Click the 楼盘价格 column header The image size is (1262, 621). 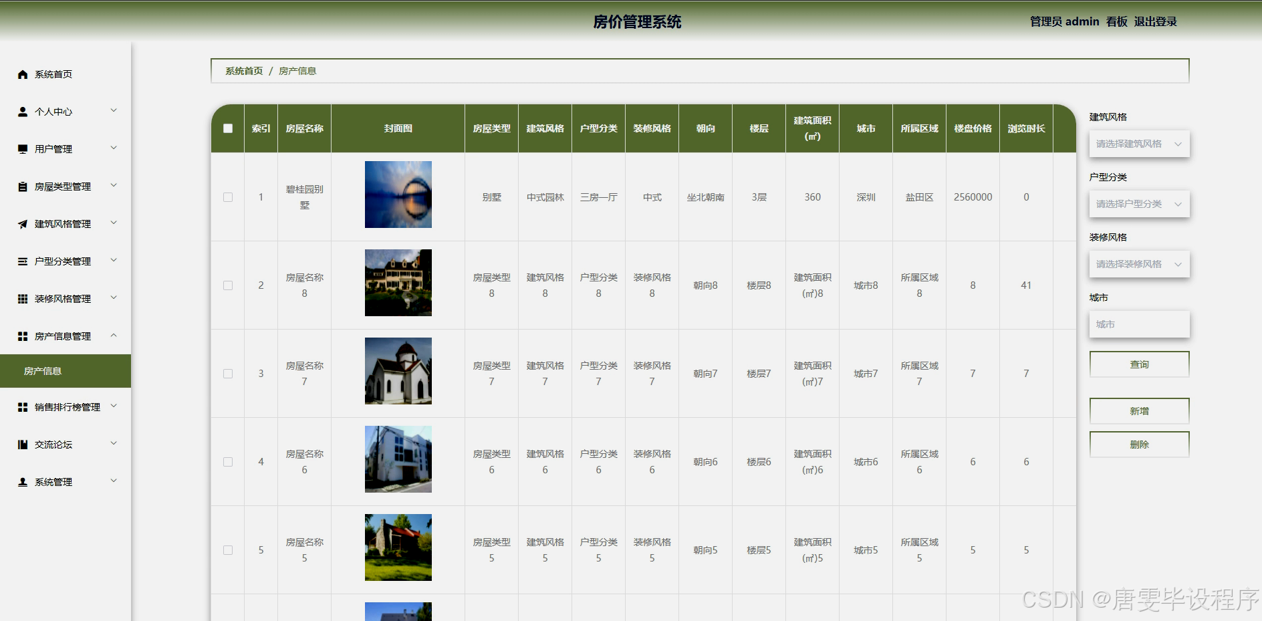click(x=973, y=128)
